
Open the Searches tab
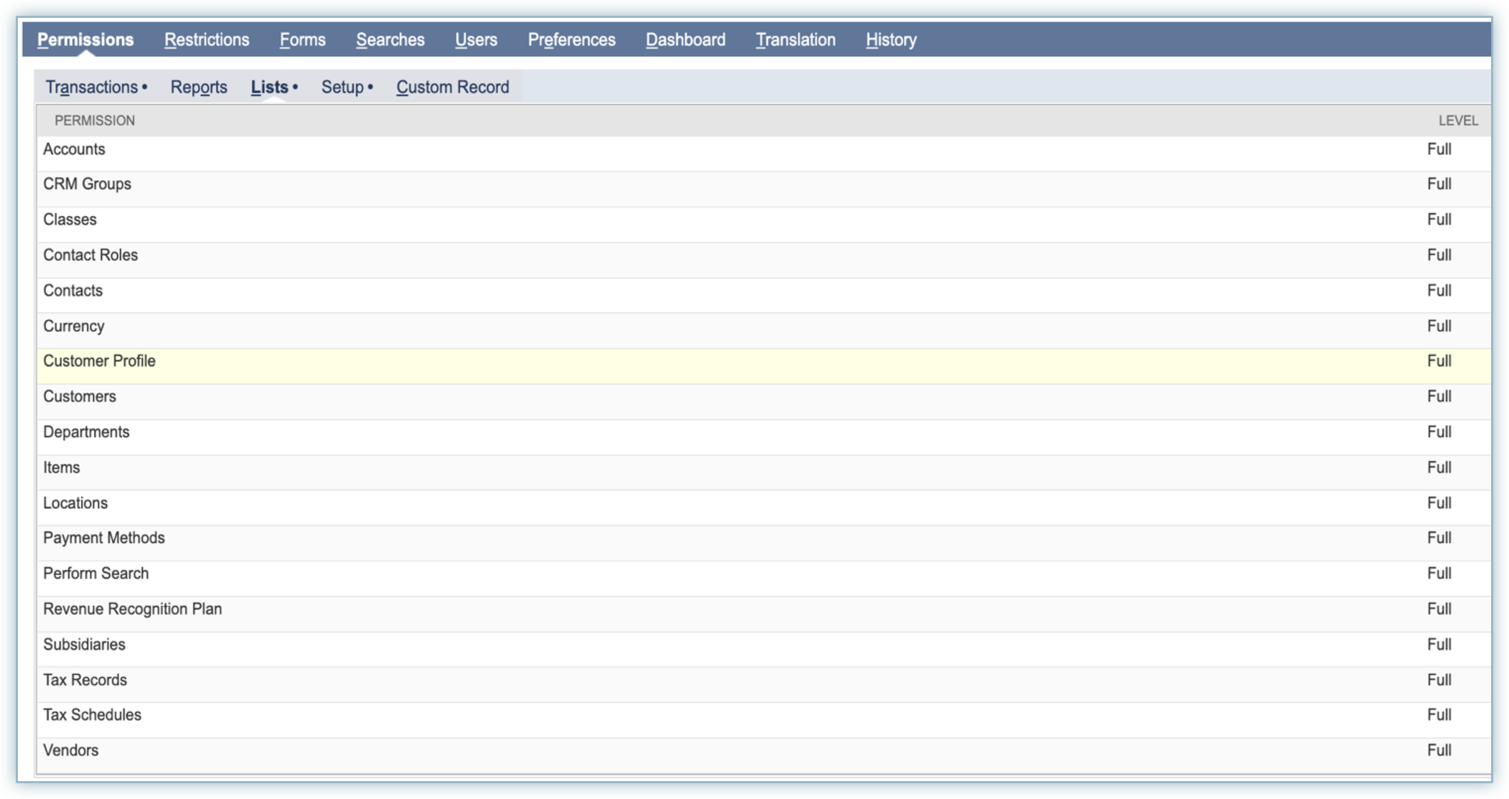tap(390, 40)
